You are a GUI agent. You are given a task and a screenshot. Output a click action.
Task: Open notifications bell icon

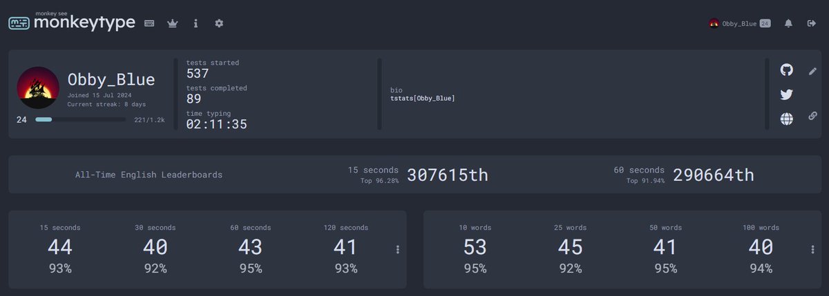click(x=788, y=23)
